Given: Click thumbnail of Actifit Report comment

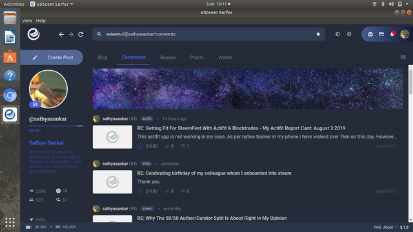Looking at the screenshot, I should tap(112, 137).
